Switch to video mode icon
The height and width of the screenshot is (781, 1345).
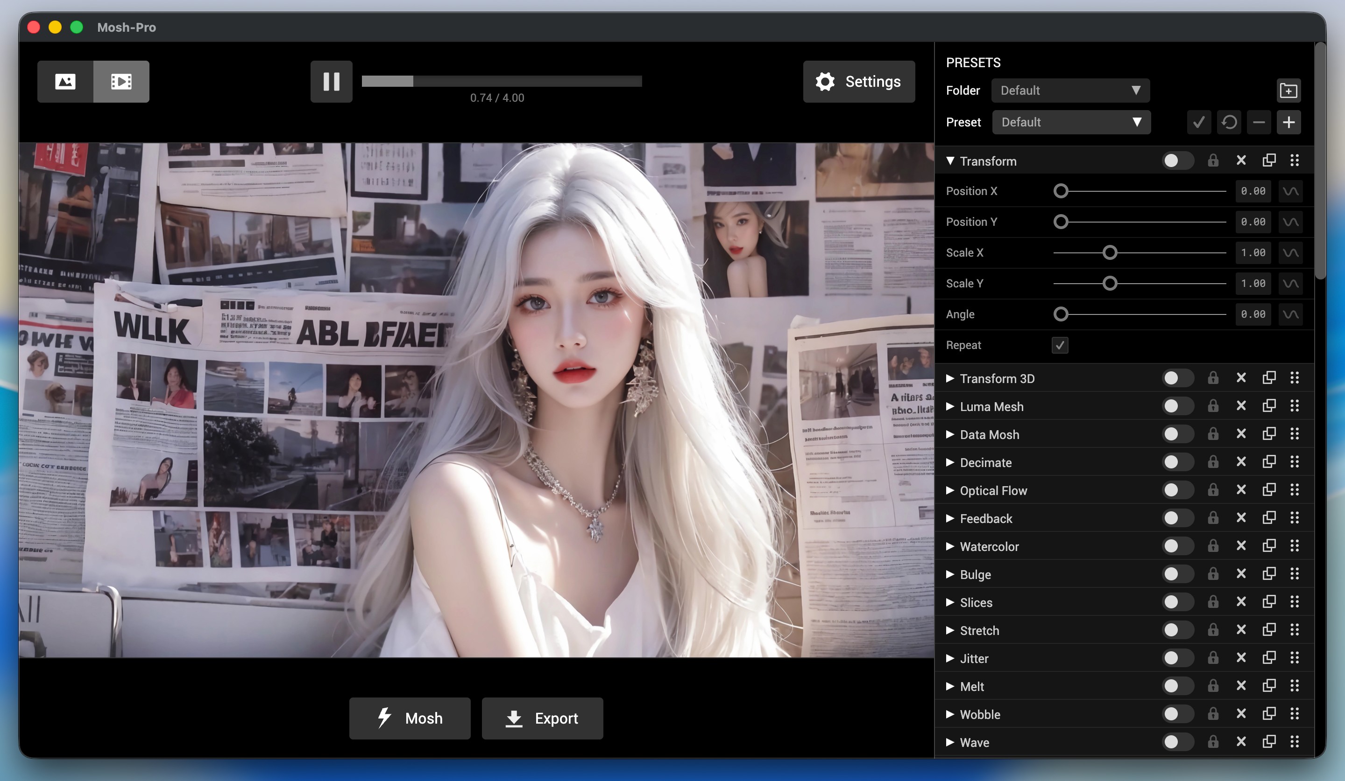pos(121,82)
